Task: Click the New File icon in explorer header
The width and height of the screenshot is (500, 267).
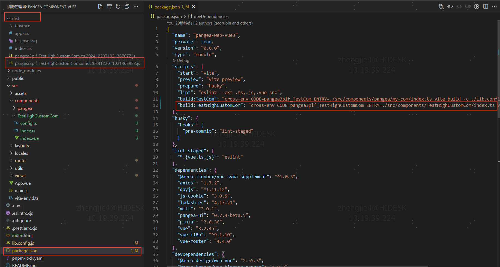Action: click(x=100, y=7)
